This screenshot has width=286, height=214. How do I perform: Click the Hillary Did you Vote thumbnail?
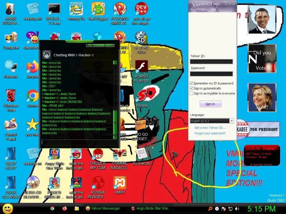262,97
